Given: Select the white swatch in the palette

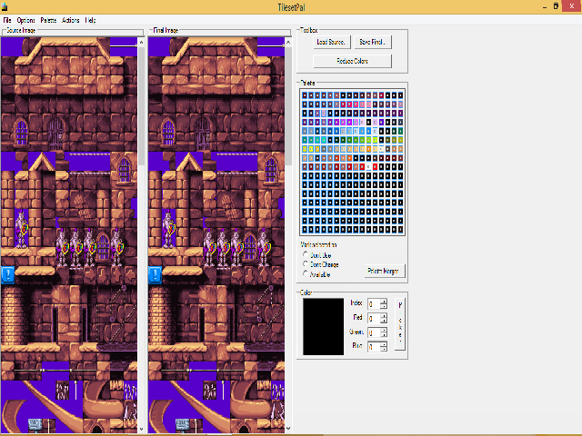Looking at the screenshot, I should (x=368, y=167).
